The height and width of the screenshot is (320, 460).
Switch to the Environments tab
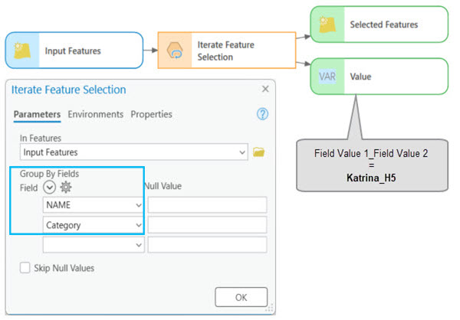[x=95, y=114]
